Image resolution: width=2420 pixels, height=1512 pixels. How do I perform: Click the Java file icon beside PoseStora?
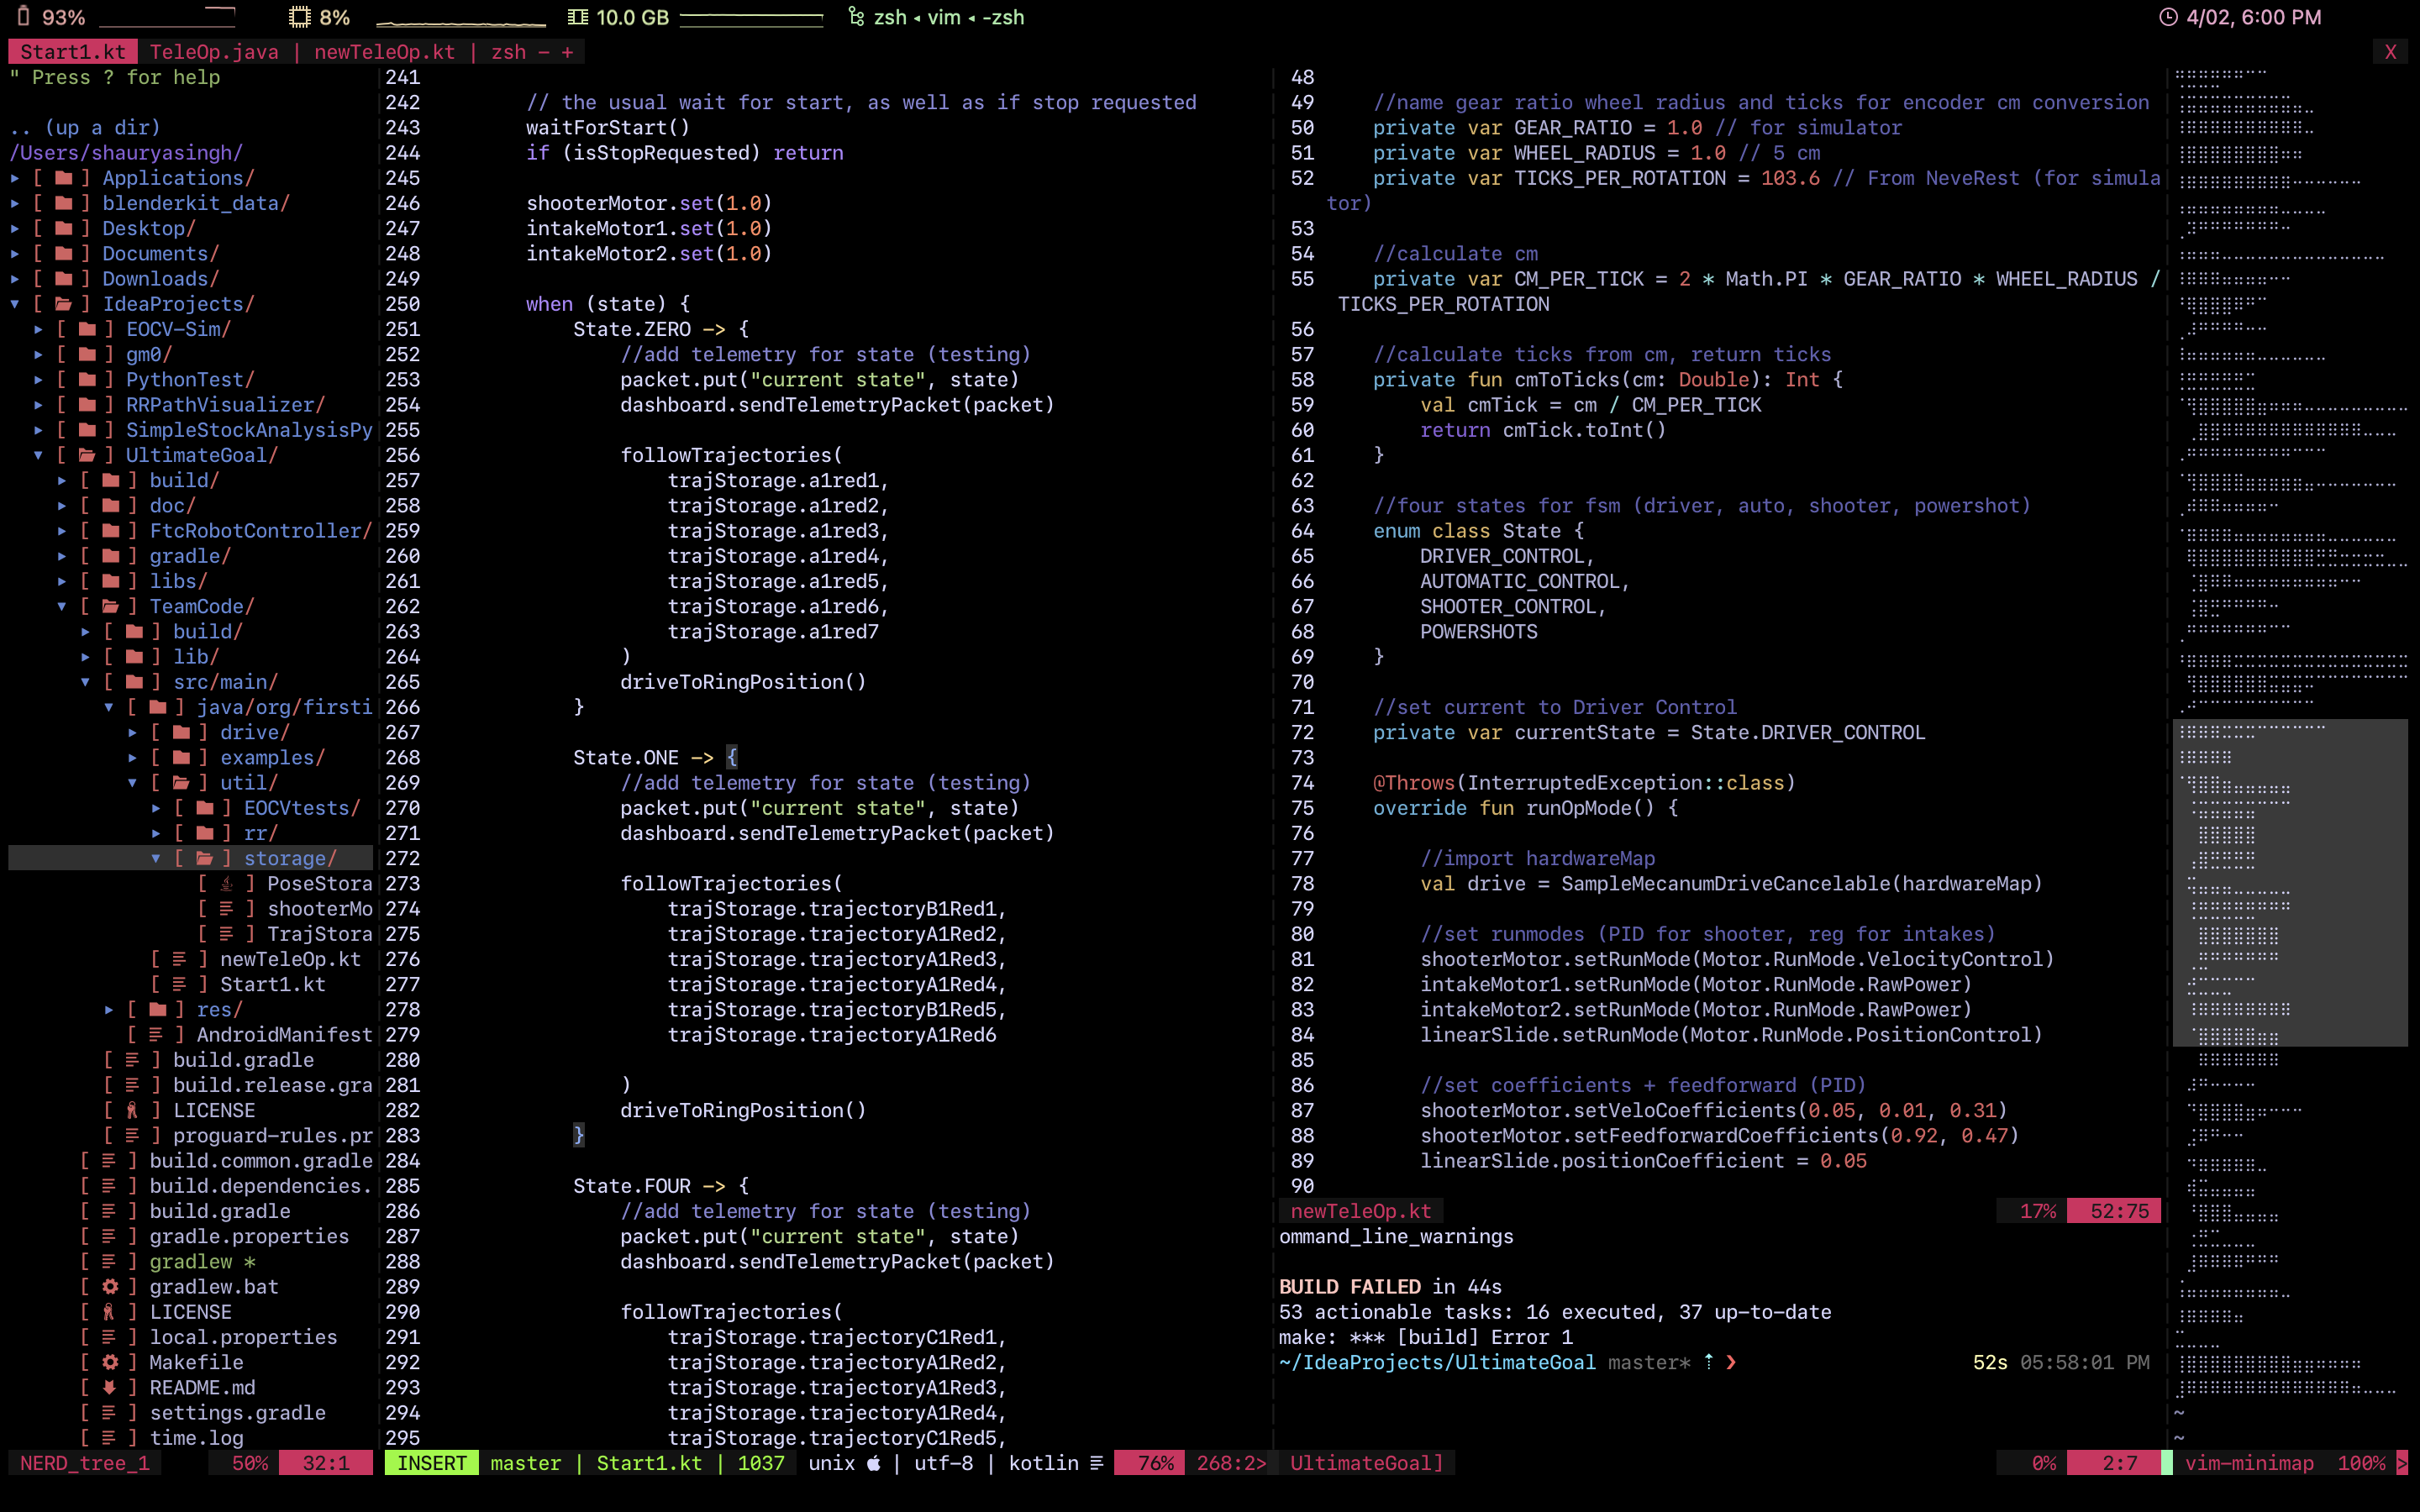pos(227,884)
